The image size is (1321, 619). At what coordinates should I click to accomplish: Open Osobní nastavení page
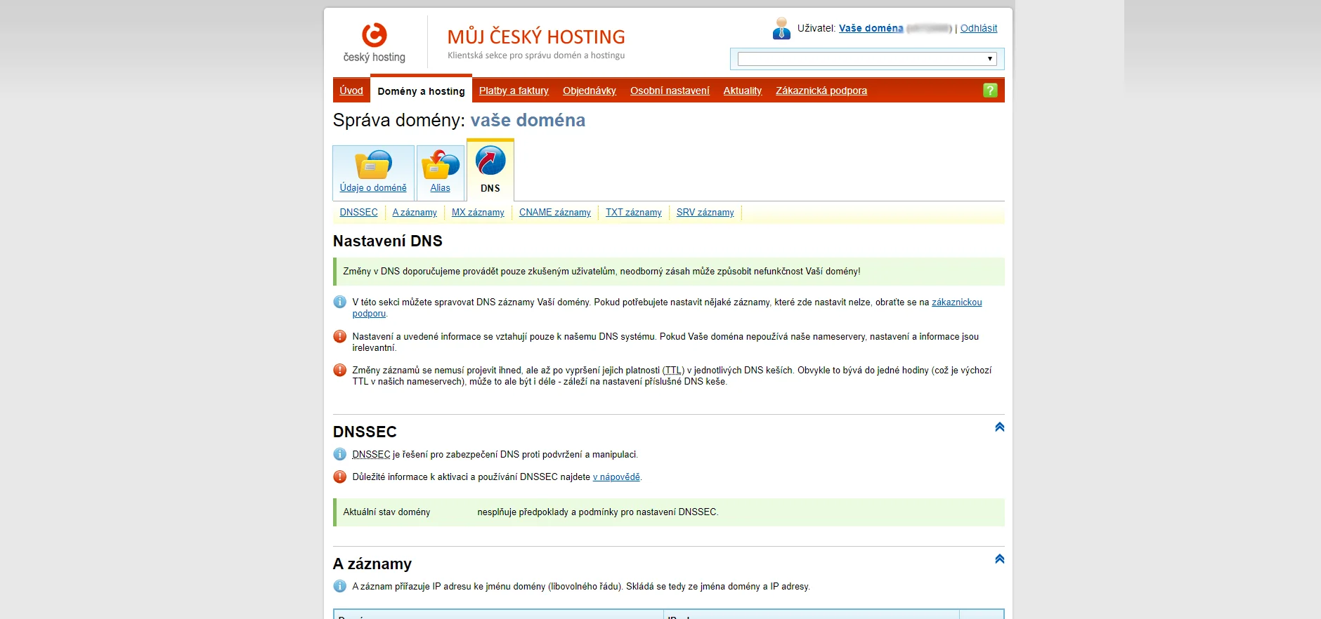click(670, 91)
